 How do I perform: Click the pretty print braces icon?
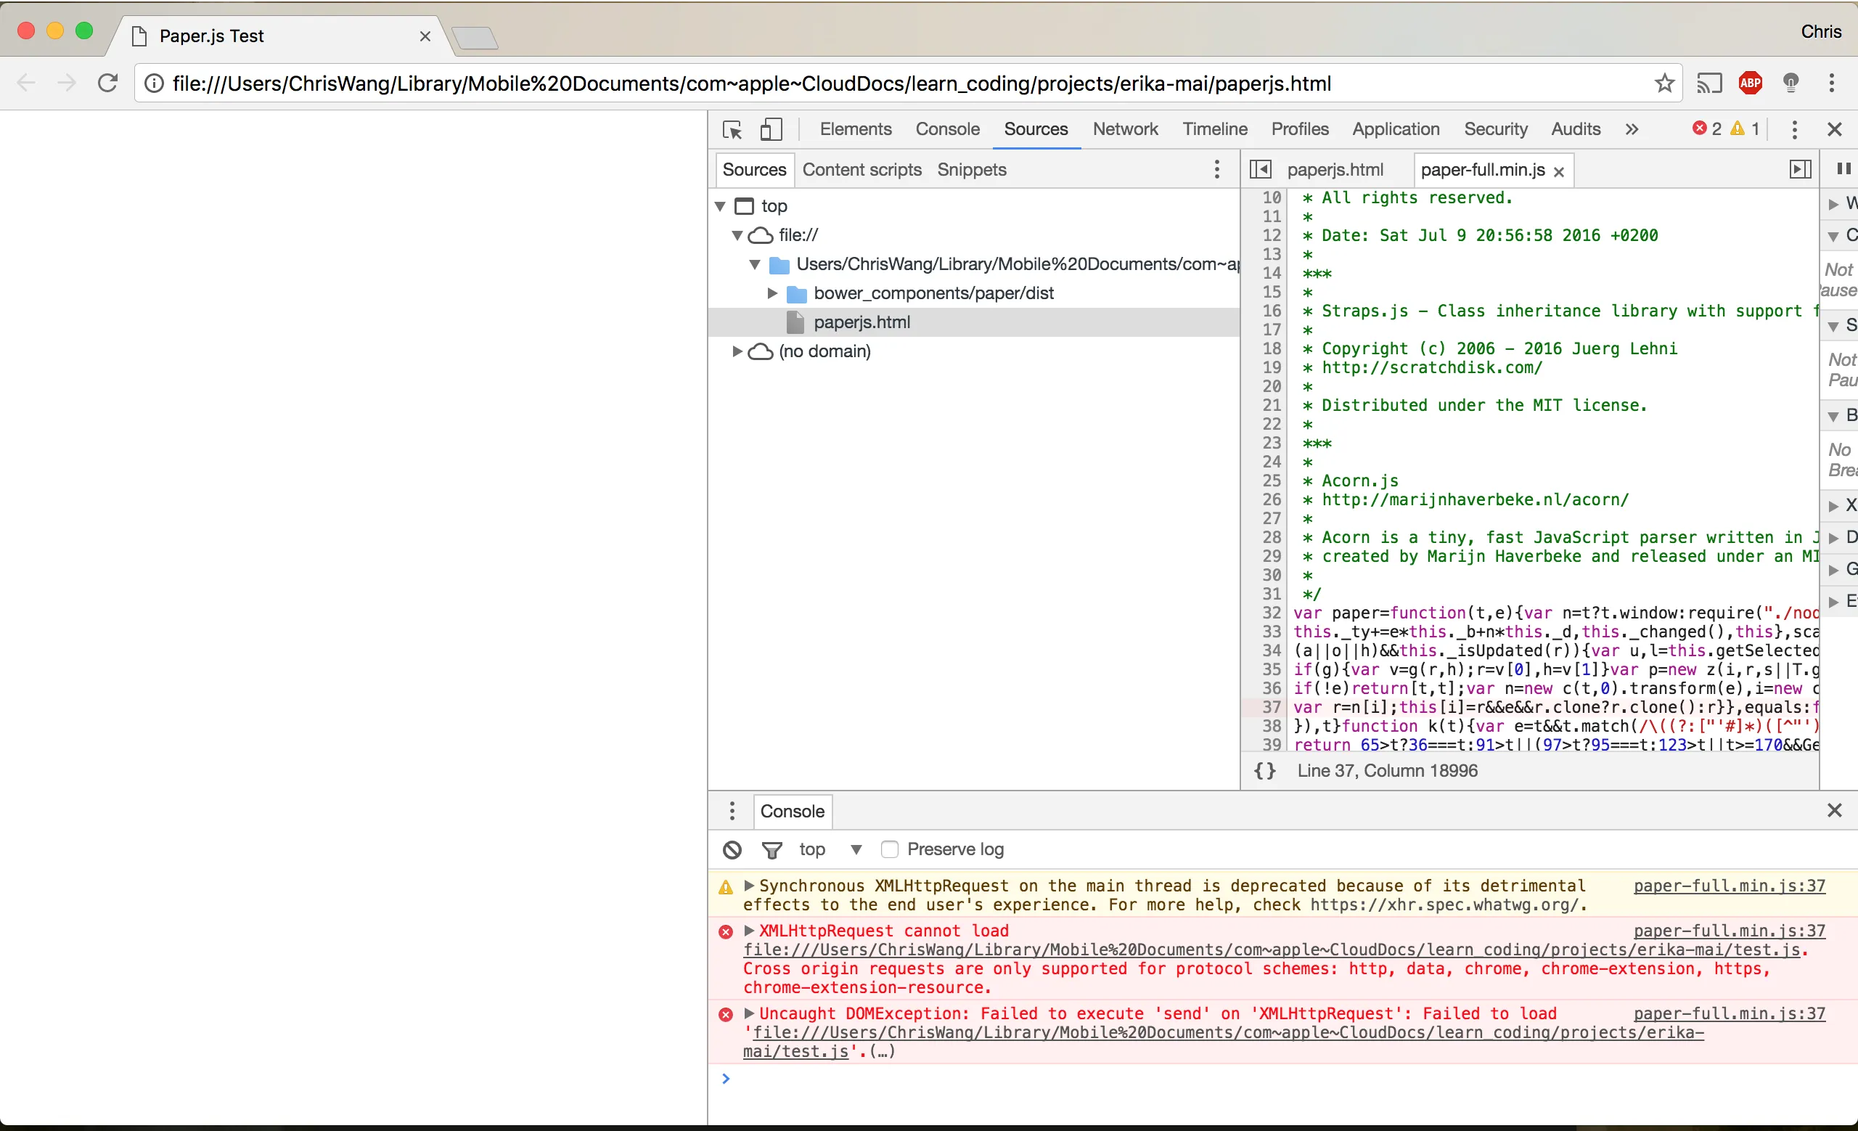click(x=1264, y=771)
